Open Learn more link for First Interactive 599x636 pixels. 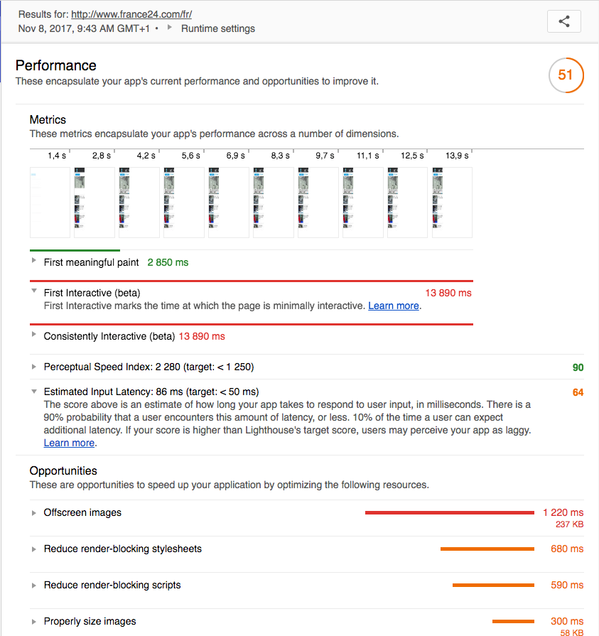click(394, 306)
